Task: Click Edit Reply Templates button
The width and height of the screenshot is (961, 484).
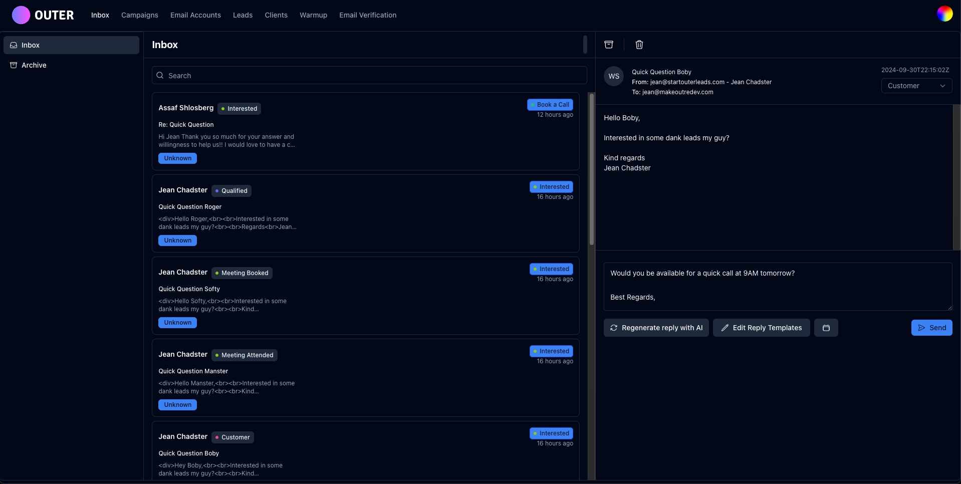Action: click(x=761, y=328)
